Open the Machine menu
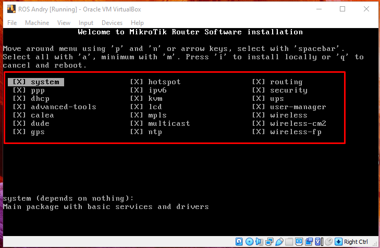Viewport: 380px width, 248px height. click(37, 23)
